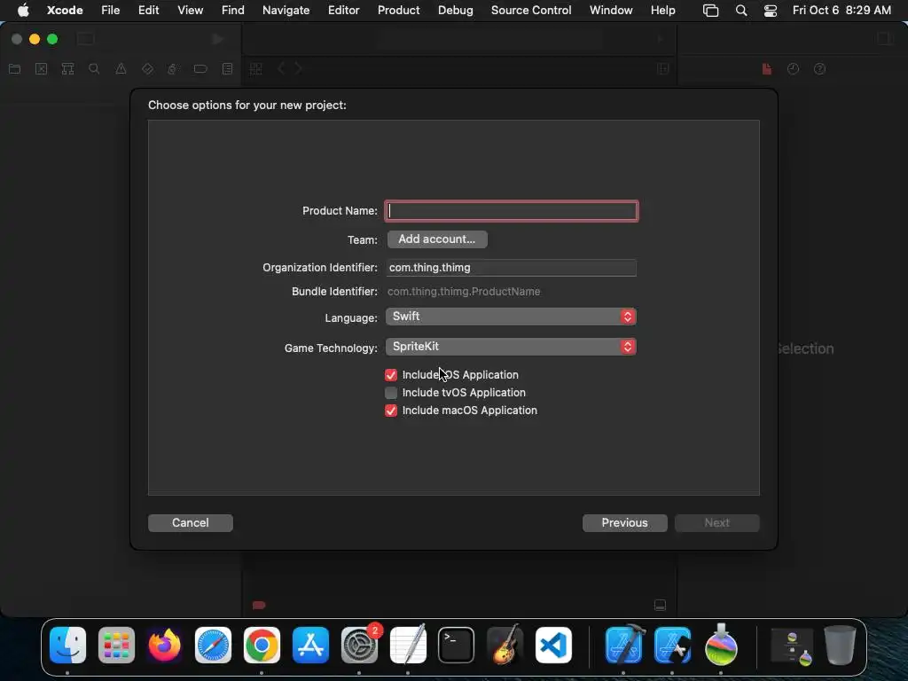Open the Editor menu

click(343, 10)
